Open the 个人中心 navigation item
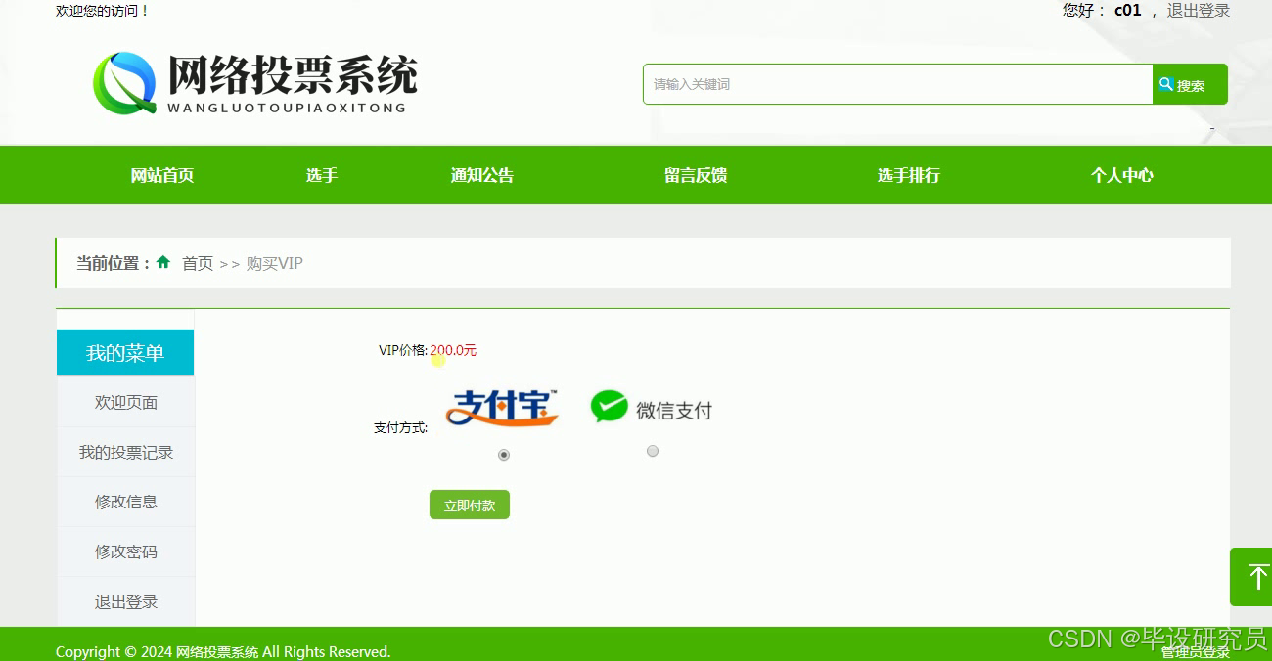Viewport: 1272px width, 661px height. (x=1122, y=176)
